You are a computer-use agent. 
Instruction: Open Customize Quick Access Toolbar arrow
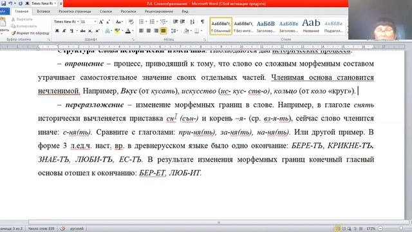(x=61, y=4)
